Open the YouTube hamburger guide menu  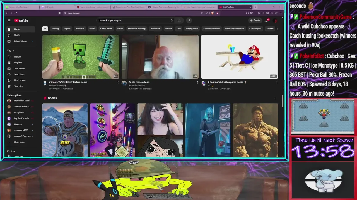pos(9,20)
